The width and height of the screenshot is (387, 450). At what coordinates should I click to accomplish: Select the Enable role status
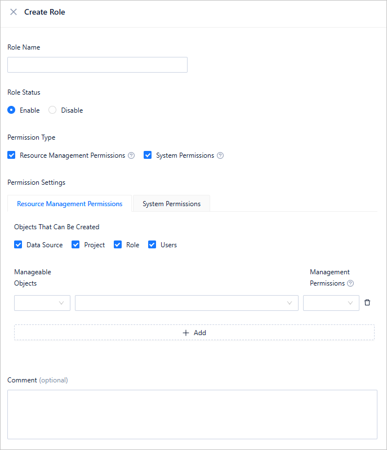pyautogui.click(x=11, y=110)
